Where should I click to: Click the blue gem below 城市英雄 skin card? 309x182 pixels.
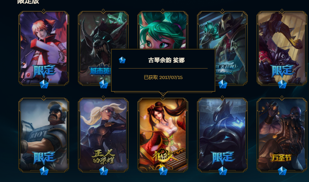pyautogui.click(x=104, y=84)
